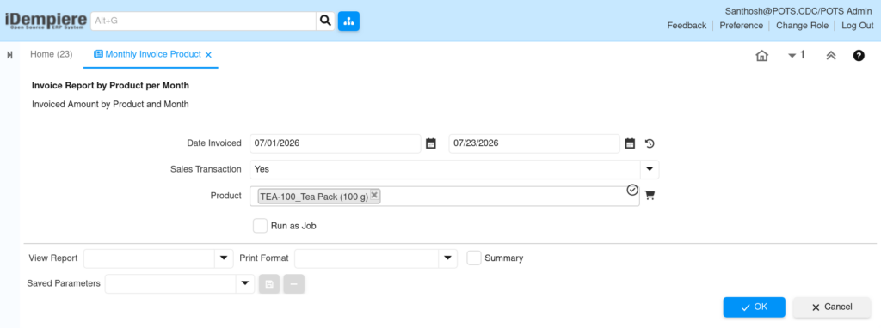
Task: Click the global search magnifier icon
Action: tap(325, 21)
